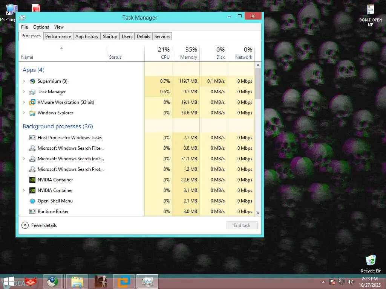
Task: Sort by the Name column header
Action: pos(63,53)
